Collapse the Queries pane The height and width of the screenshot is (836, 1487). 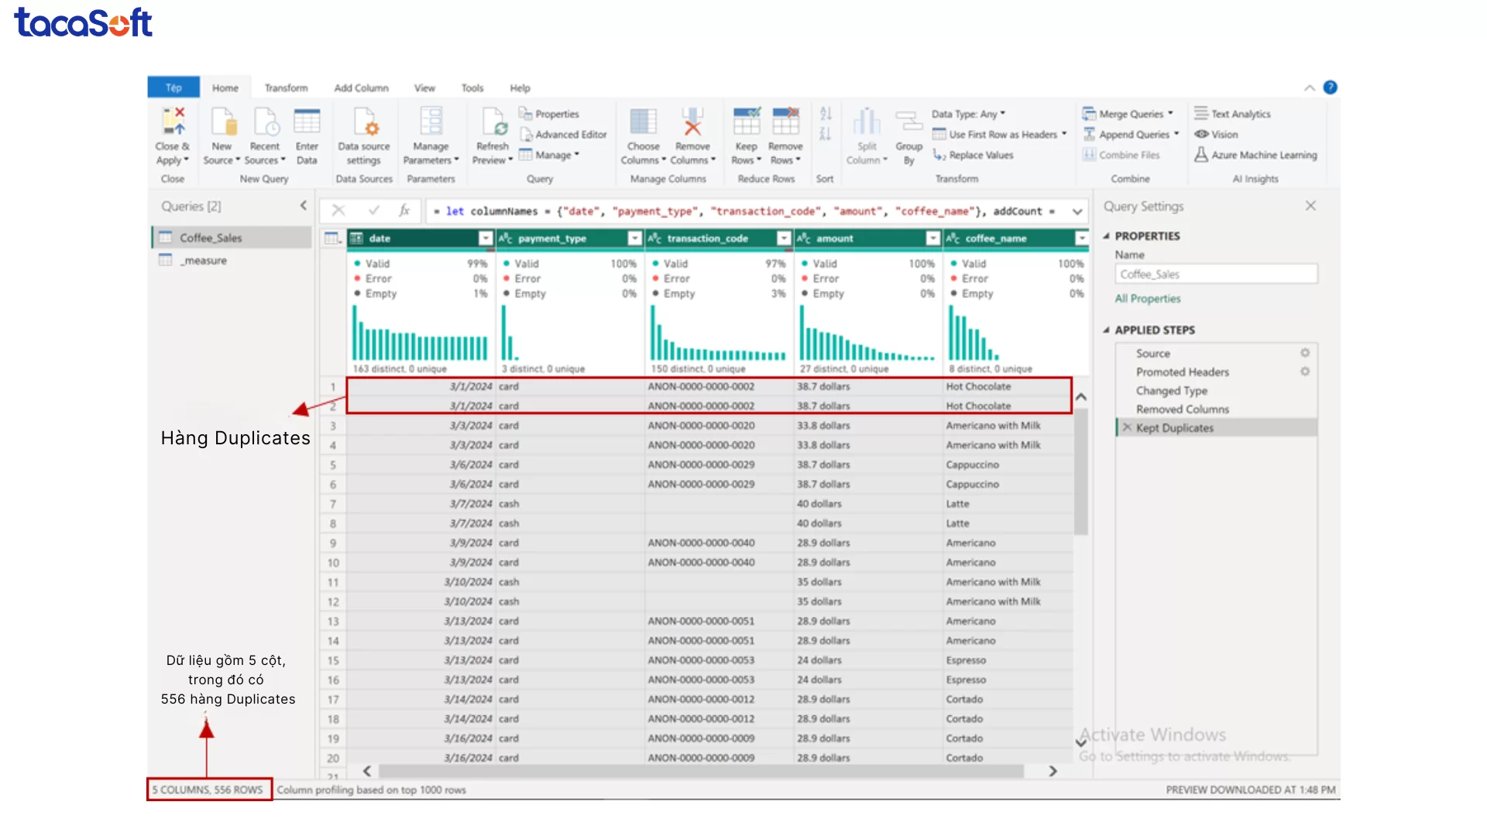tap(304, 206)
